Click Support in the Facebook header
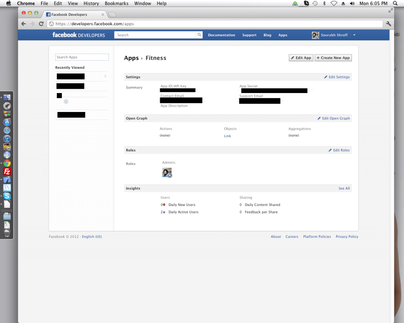 tap(249, 35)
